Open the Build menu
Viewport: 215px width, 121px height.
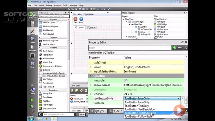41,6
